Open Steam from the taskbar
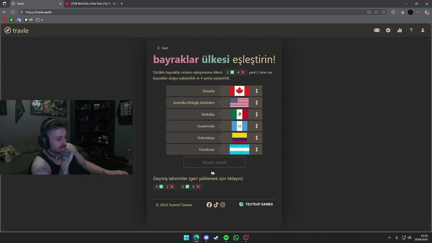The image size is (432, 243). point(216,238)
